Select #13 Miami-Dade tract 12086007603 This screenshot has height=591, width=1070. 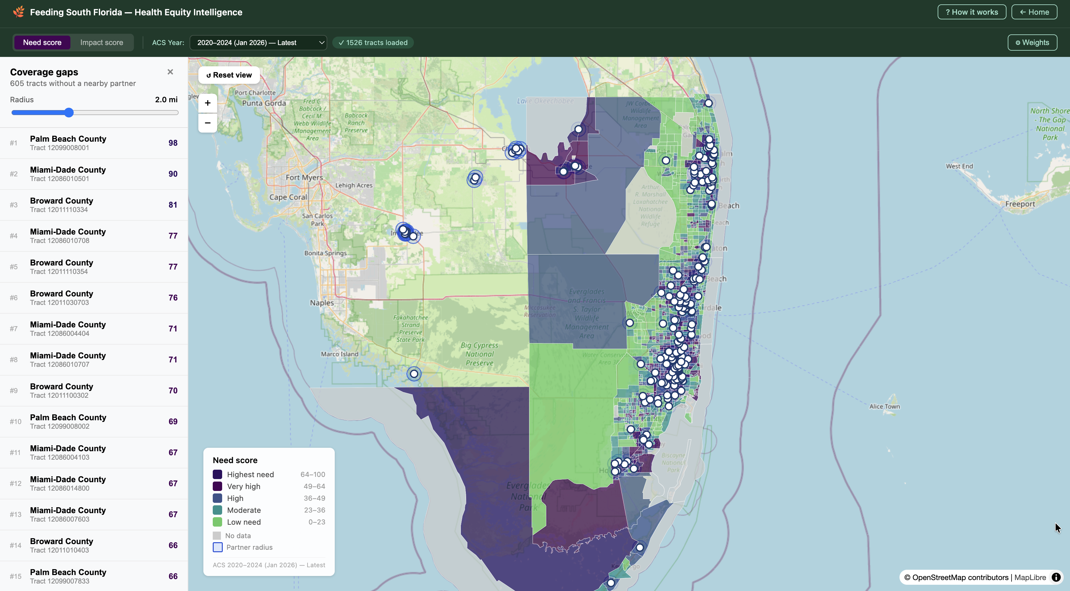(94, 515)
